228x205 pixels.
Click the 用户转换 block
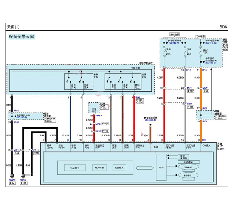coord(99,168)
